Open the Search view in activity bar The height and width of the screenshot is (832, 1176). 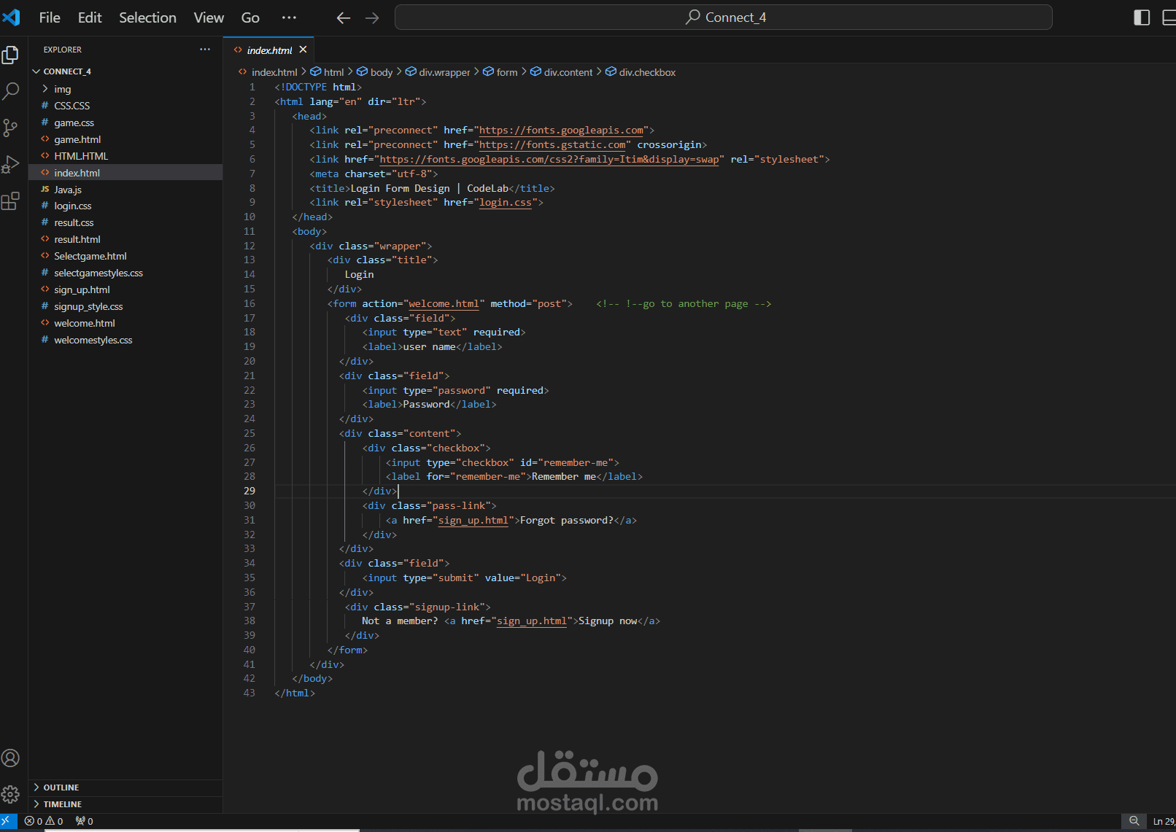tap(11, 91)
